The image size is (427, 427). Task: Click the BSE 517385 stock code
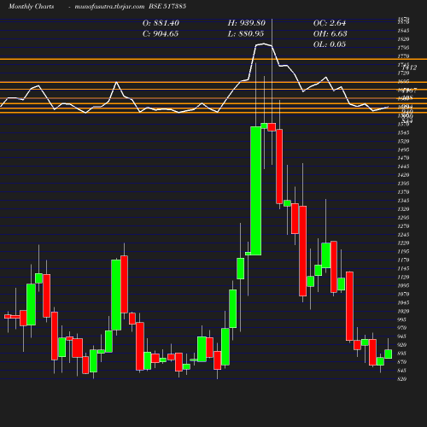coord(167,6)
